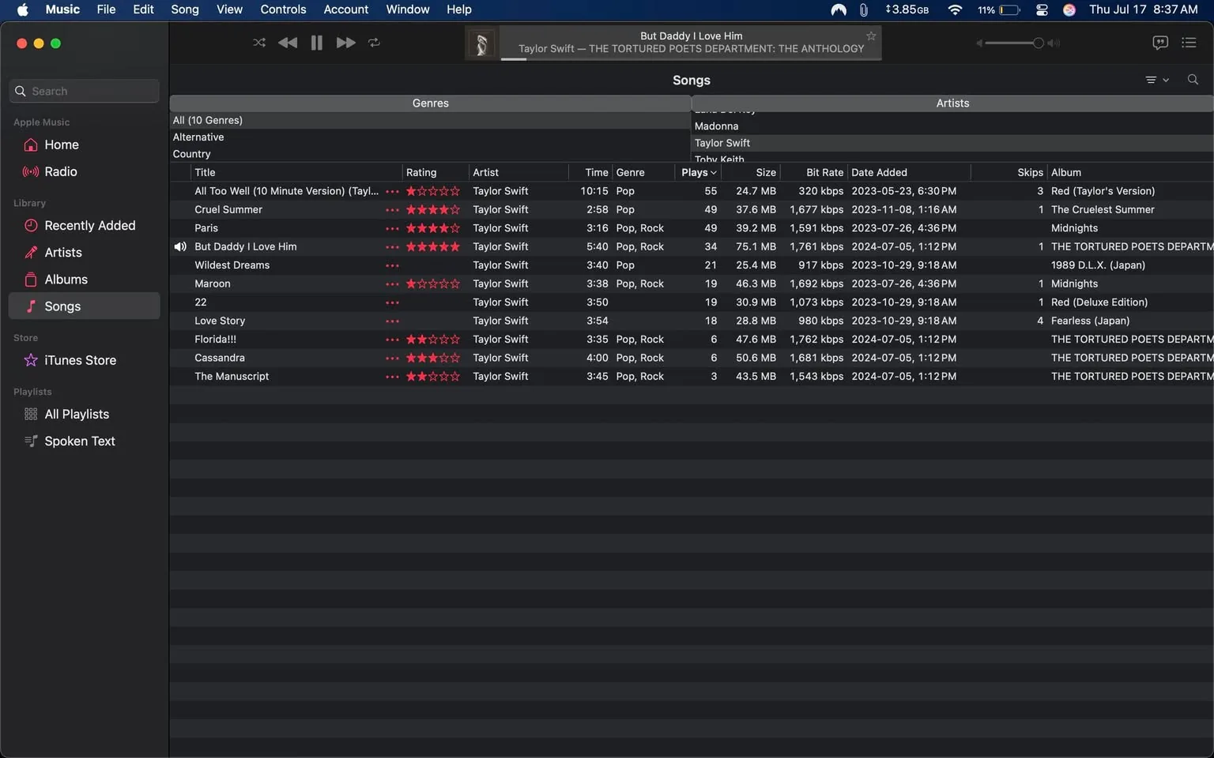Open the Controls menu
The height and width of the screenshot is (758, 1214).
click(x=282, y=9)
